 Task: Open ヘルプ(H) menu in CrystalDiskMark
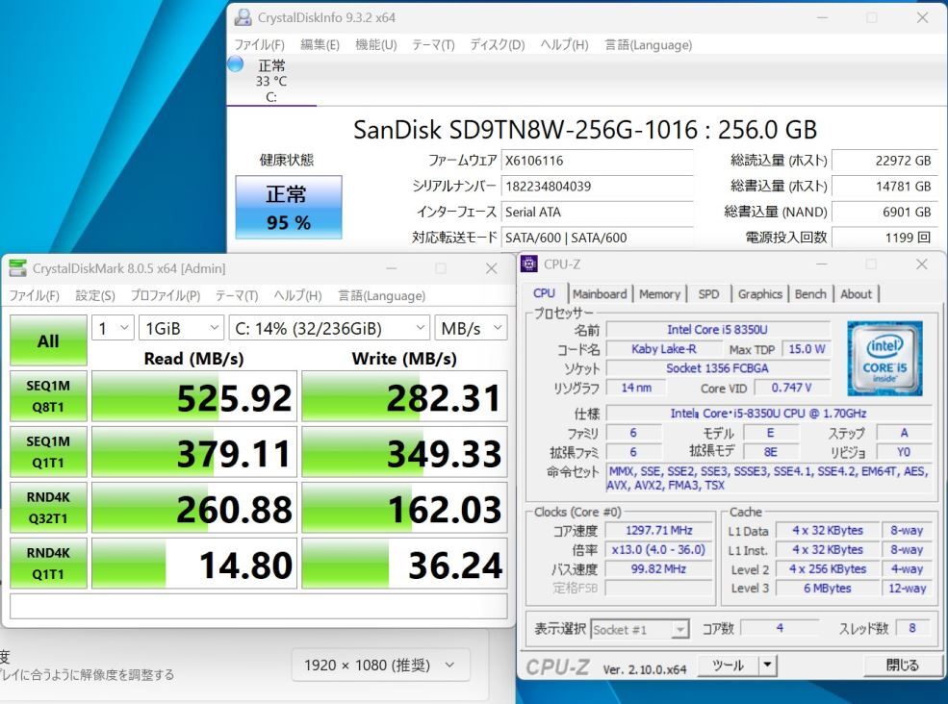[297, 295]
